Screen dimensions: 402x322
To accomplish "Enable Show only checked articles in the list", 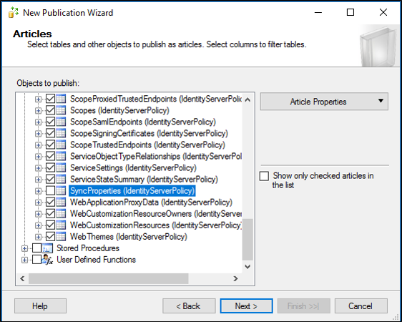I will click(264, 176).
